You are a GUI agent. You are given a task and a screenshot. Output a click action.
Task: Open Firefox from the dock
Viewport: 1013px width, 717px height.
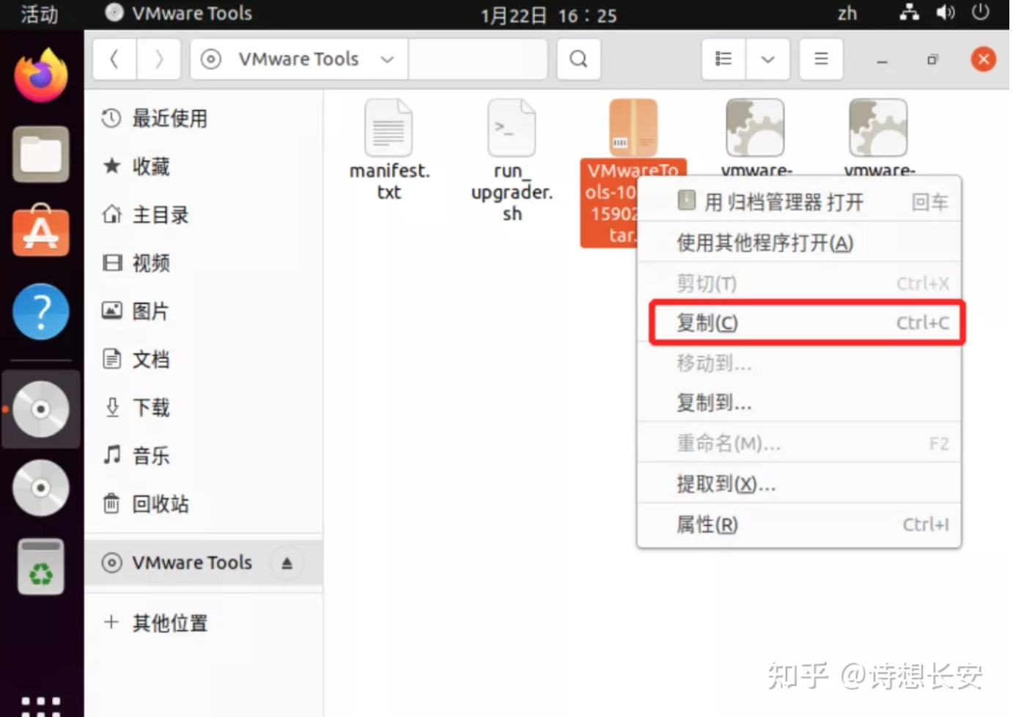click(40, 71)
